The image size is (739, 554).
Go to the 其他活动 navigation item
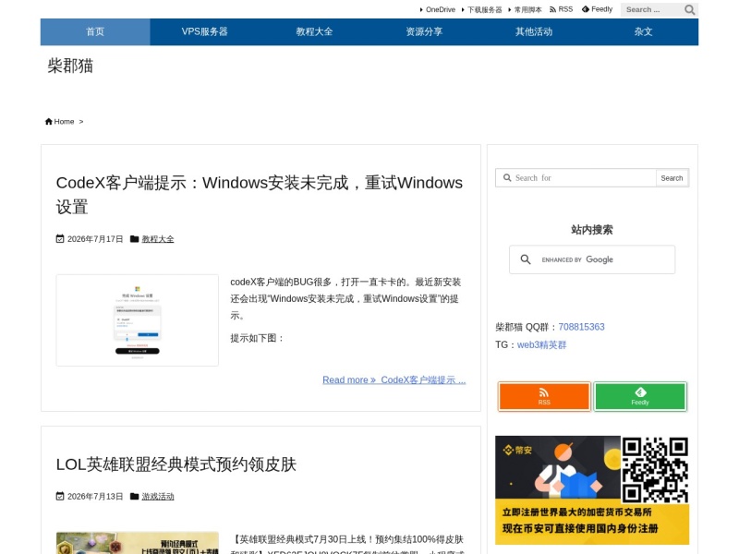[x=534, y=32]
